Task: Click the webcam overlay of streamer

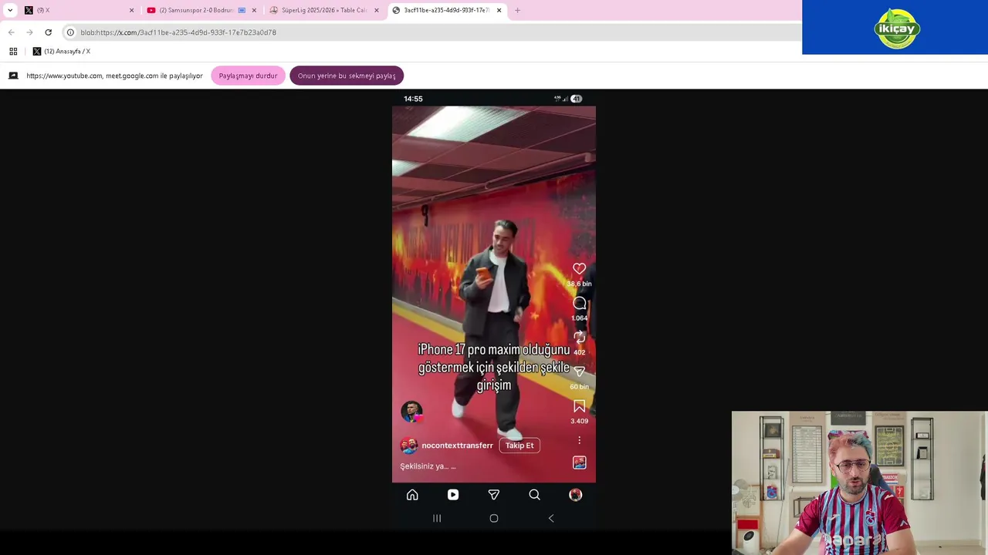Action: click(x=859, y=483)
